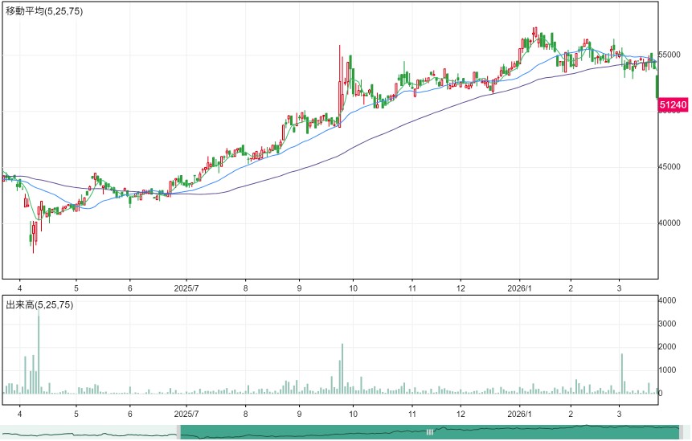The image size is (692, 441).
Task: Click the 45000 price axis label
Action: (669, 167)
